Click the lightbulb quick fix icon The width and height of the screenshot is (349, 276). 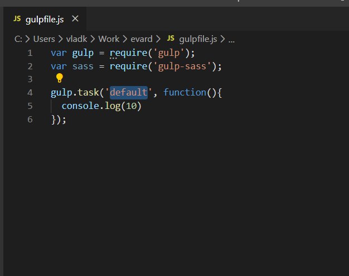60,78
